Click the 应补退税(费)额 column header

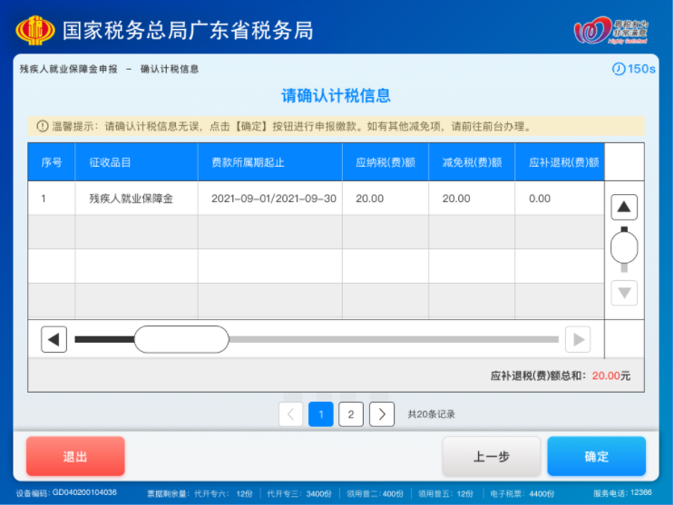tap(560, 162)
